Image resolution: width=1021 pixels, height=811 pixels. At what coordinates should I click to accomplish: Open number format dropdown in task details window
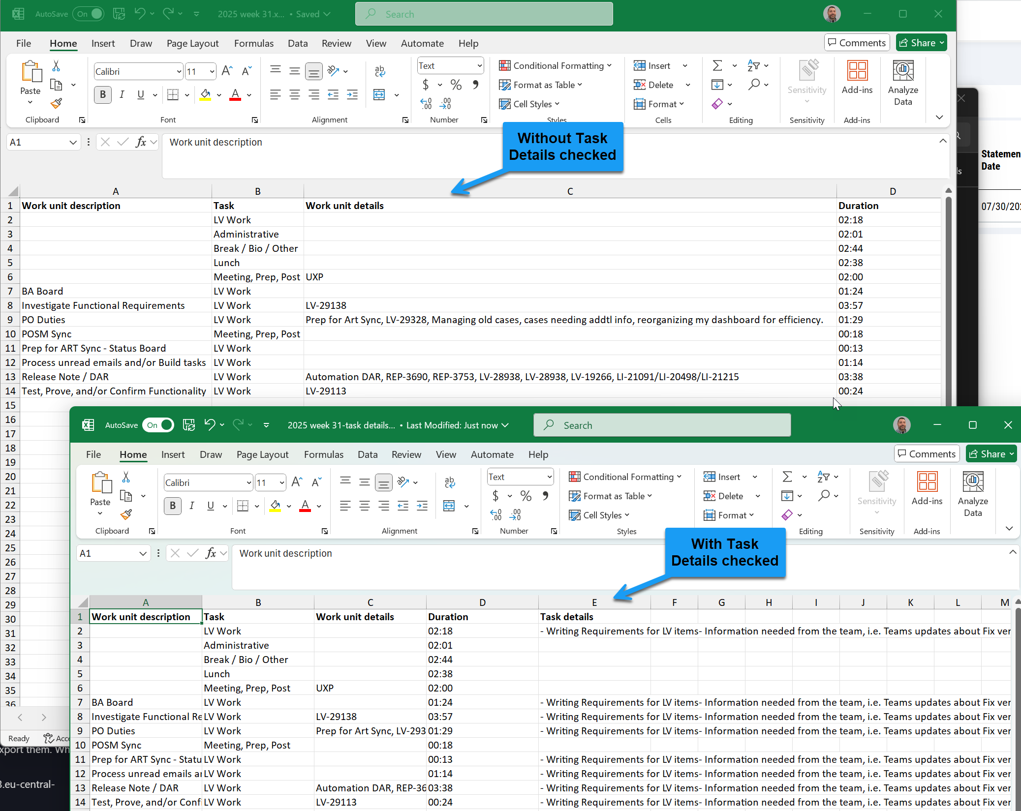(x=549, y=477)
